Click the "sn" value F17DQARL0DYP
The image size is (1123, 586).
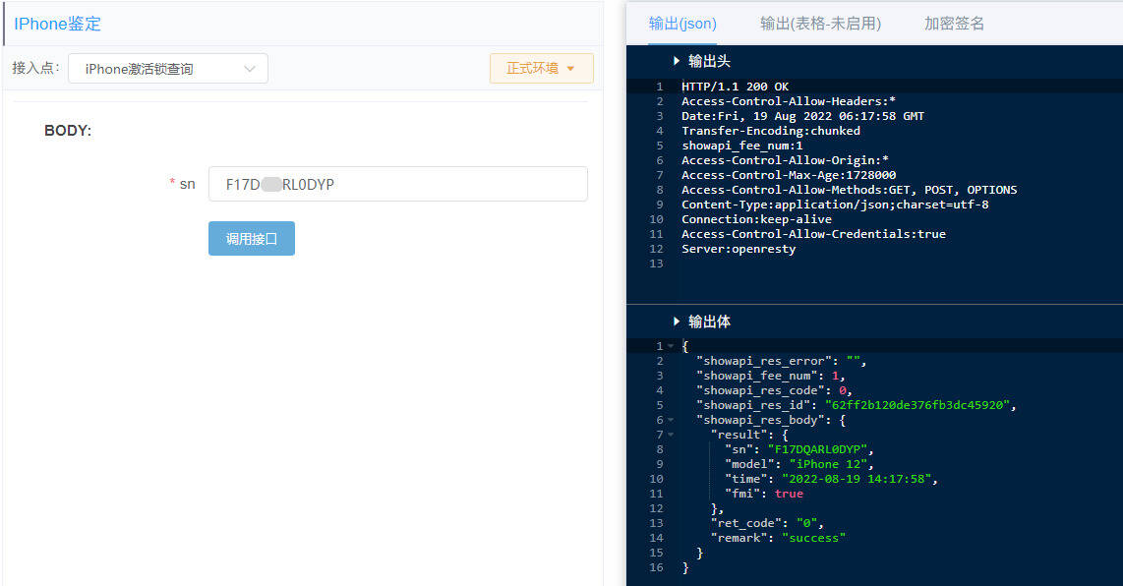(817, 450)
